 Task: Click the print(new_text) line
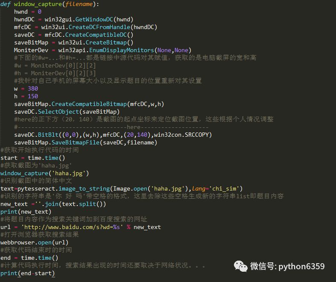click(26, 211)
